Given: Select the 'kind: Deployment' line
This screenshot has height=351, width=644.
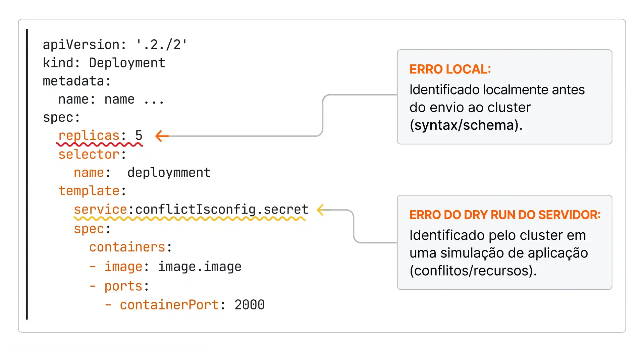Looking at the screenshot, I should pyautogui.click(x=104, y=63).
